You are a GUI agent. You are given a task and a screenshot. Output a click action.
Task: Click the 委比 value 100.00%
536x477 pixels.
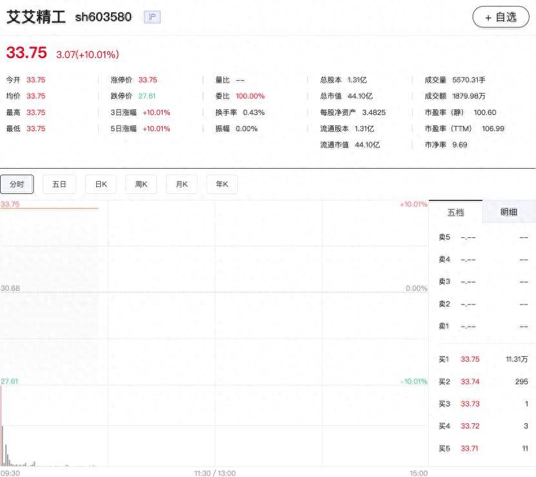click(250, 96)
